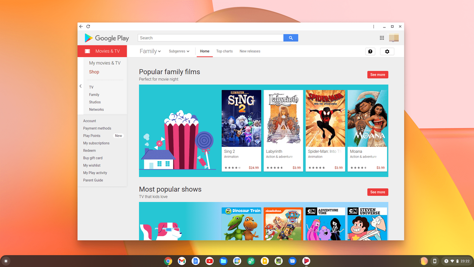474x267 pixels.
Task: Open the TV category in the sidebar
Action: click(91, 87)
